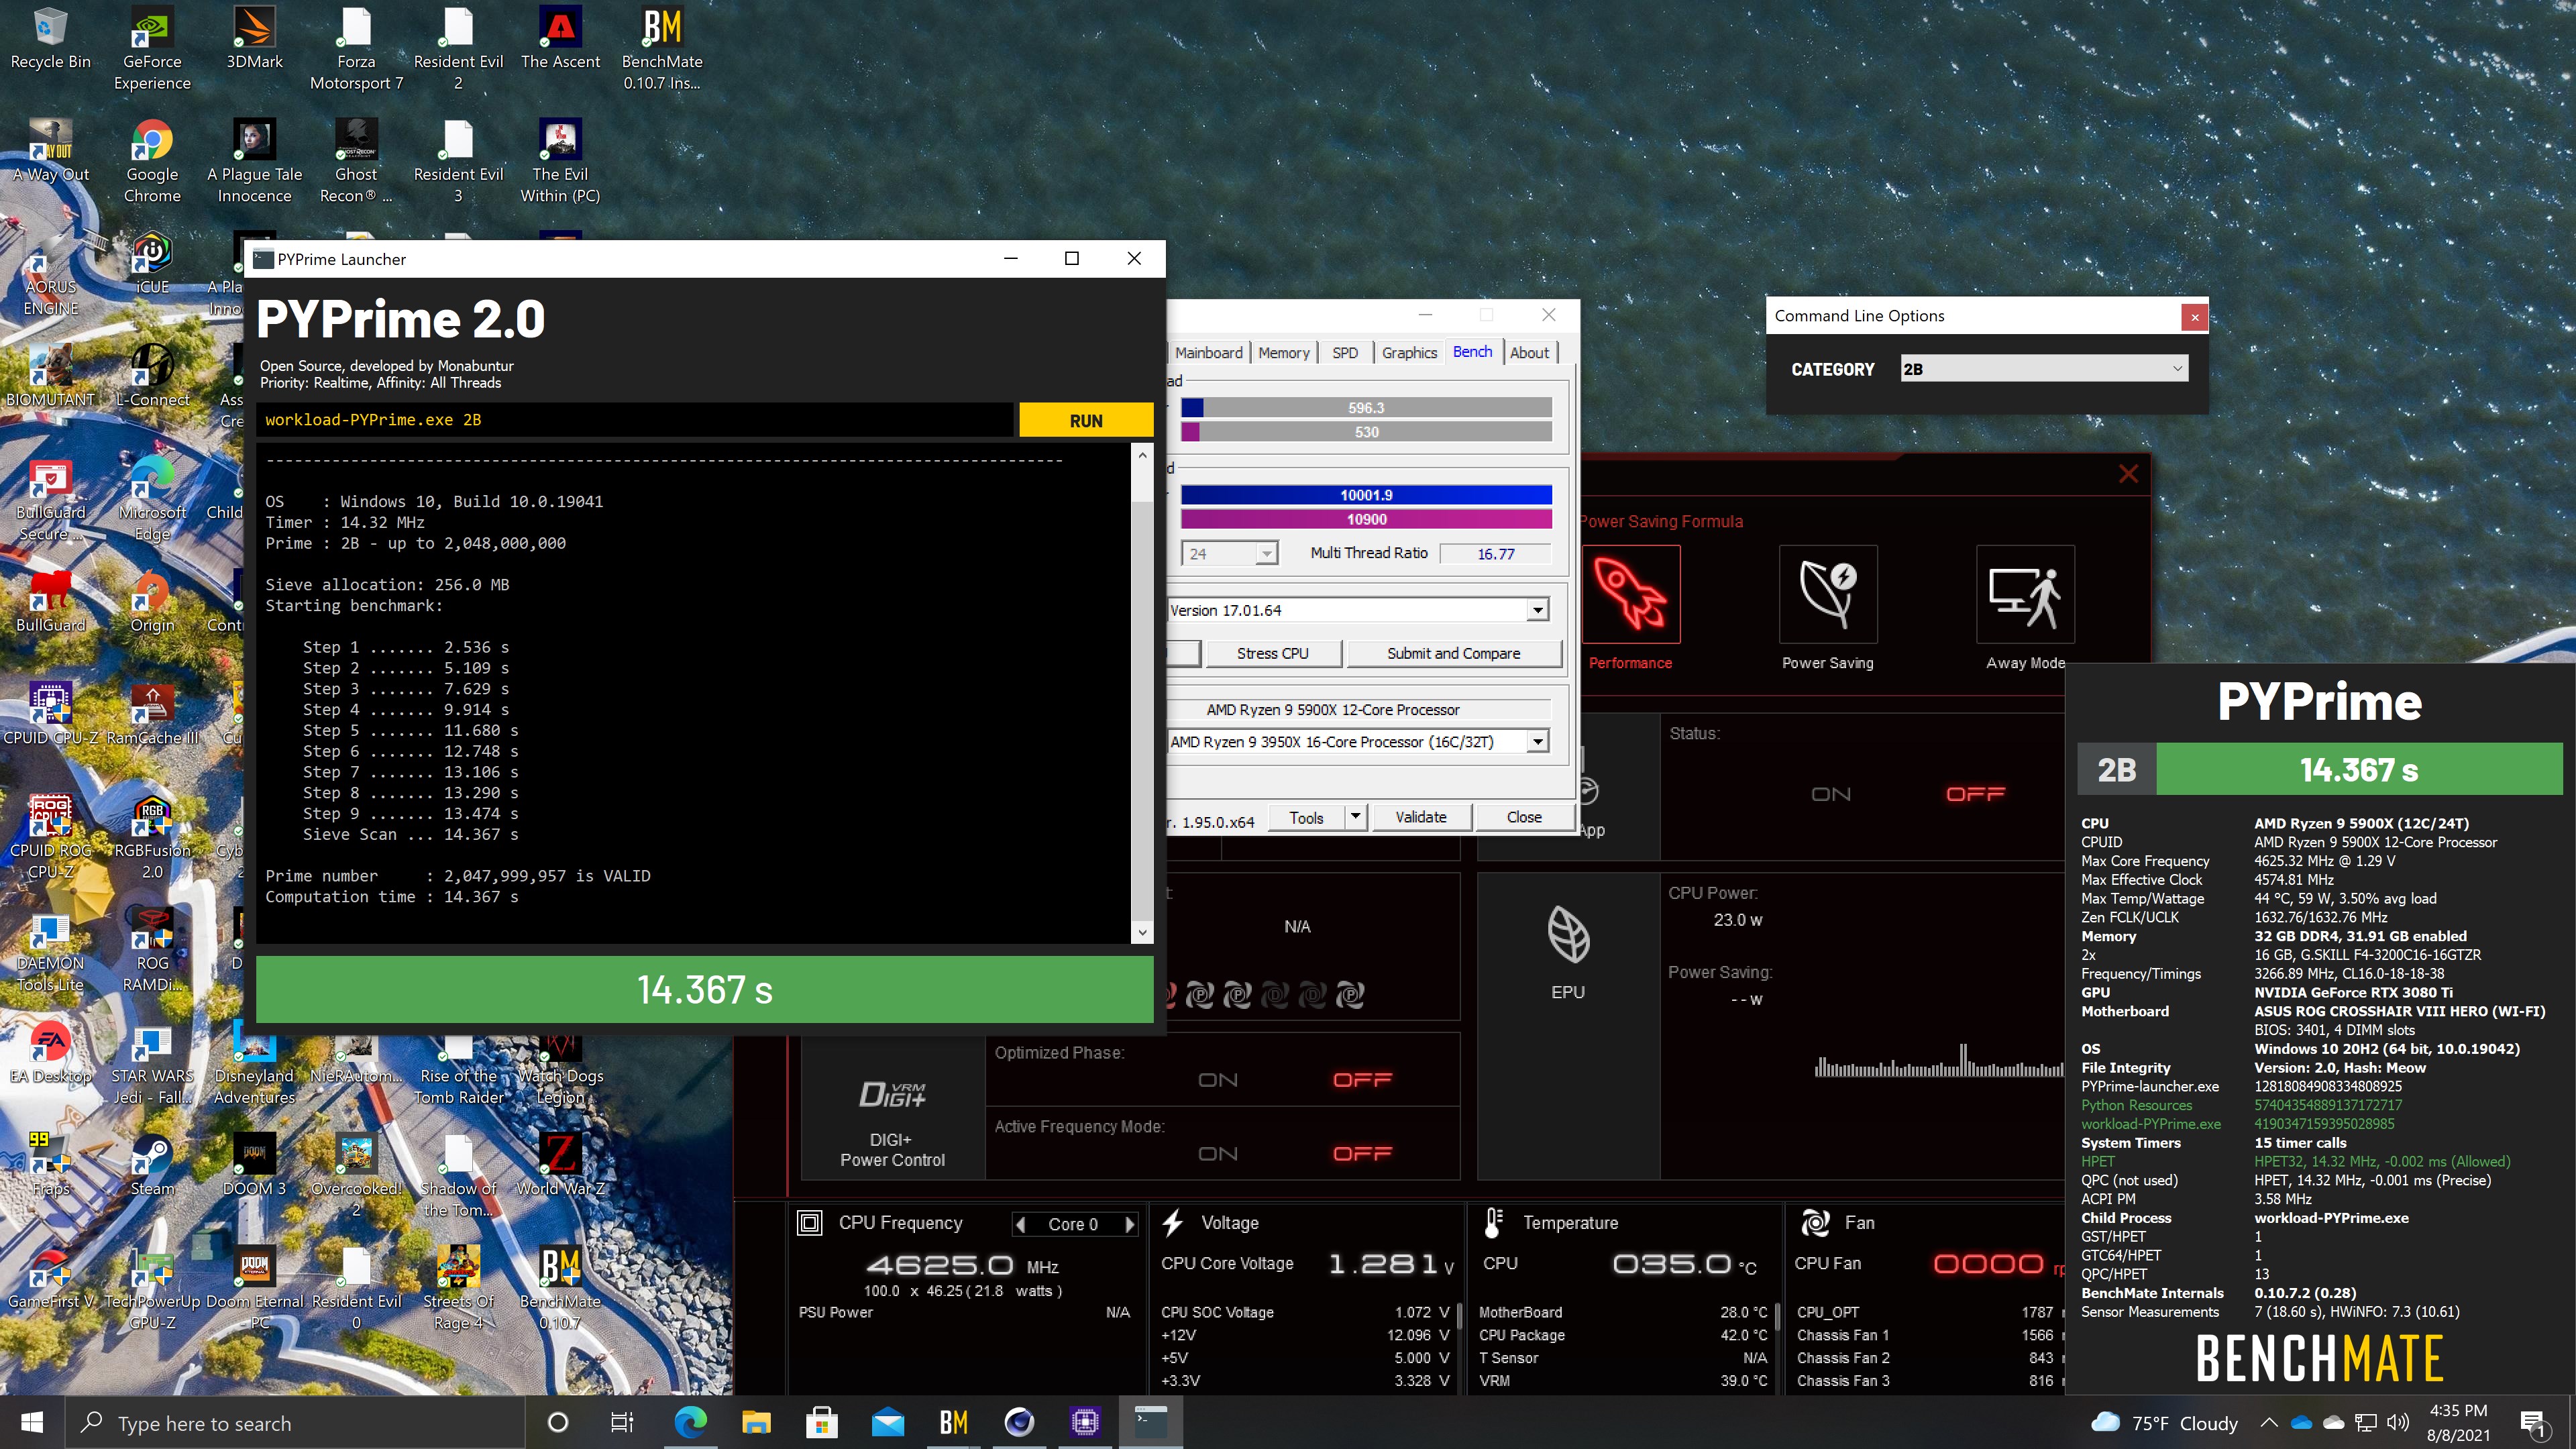Turn Status setting ON
Screen dimensions: 2576x1449
click(1830, 794)
